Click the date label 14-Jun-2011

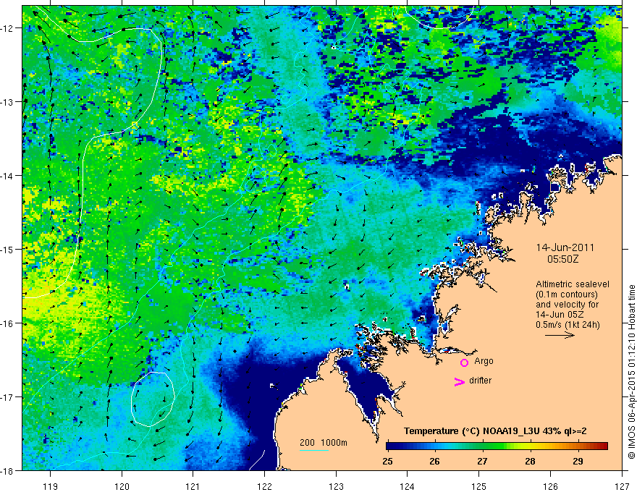point(565,247)
